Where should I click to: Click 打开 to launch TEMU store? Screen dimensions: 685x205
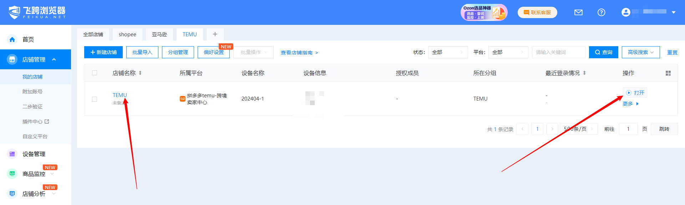[635, 93]
